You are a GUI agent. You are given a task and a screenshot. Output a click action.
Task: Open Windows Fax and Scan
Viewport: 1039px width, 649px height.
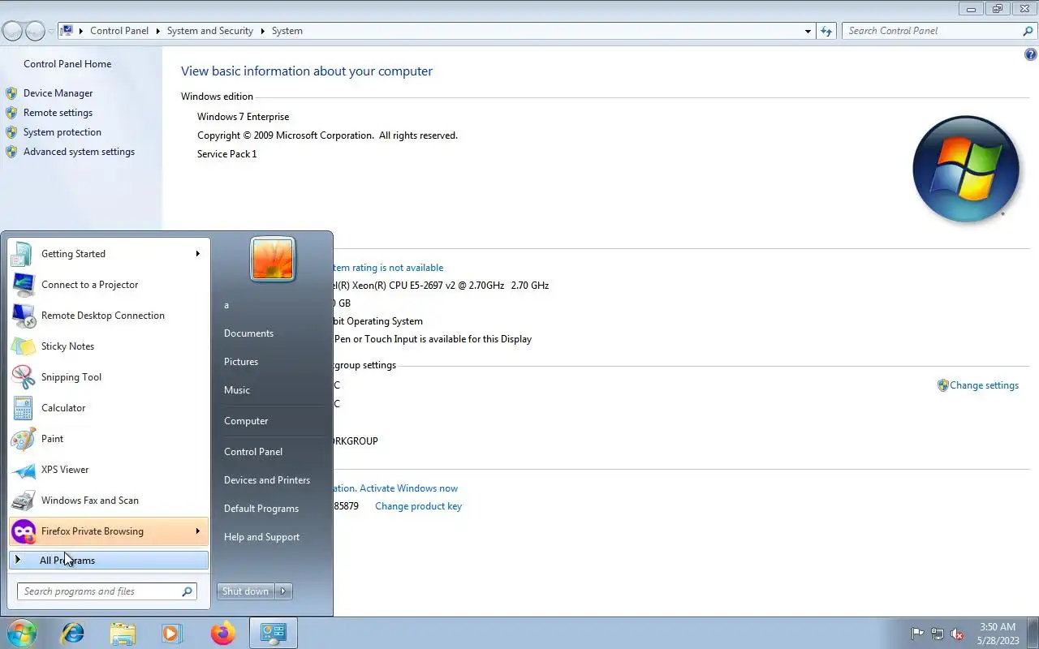[109, 501]
